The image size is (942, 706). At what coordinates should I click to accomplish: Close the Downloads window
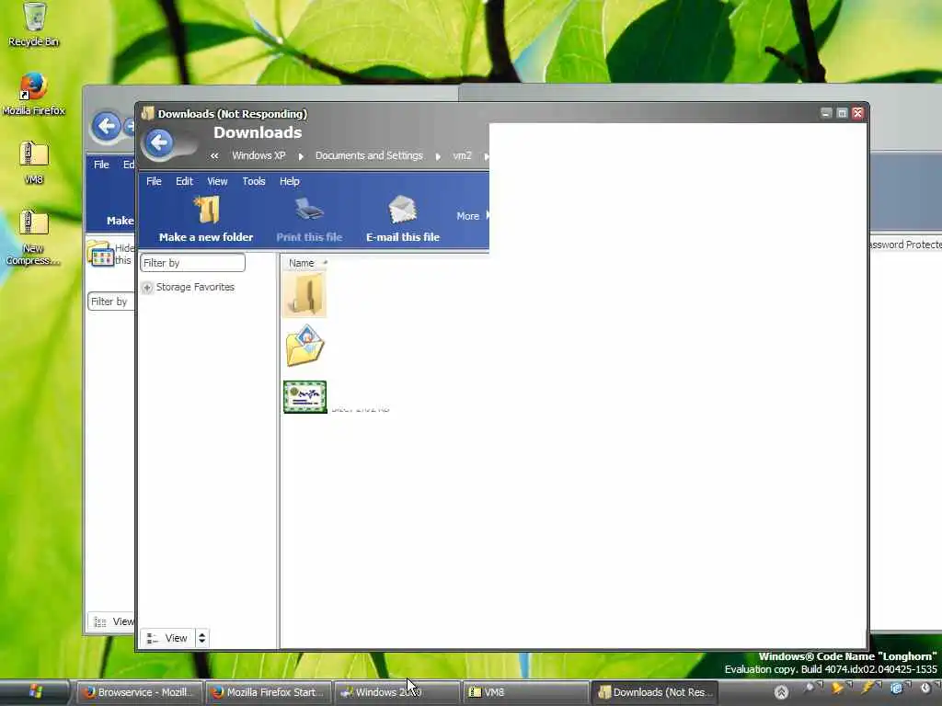pyautogui.click(x=857, y=113)
